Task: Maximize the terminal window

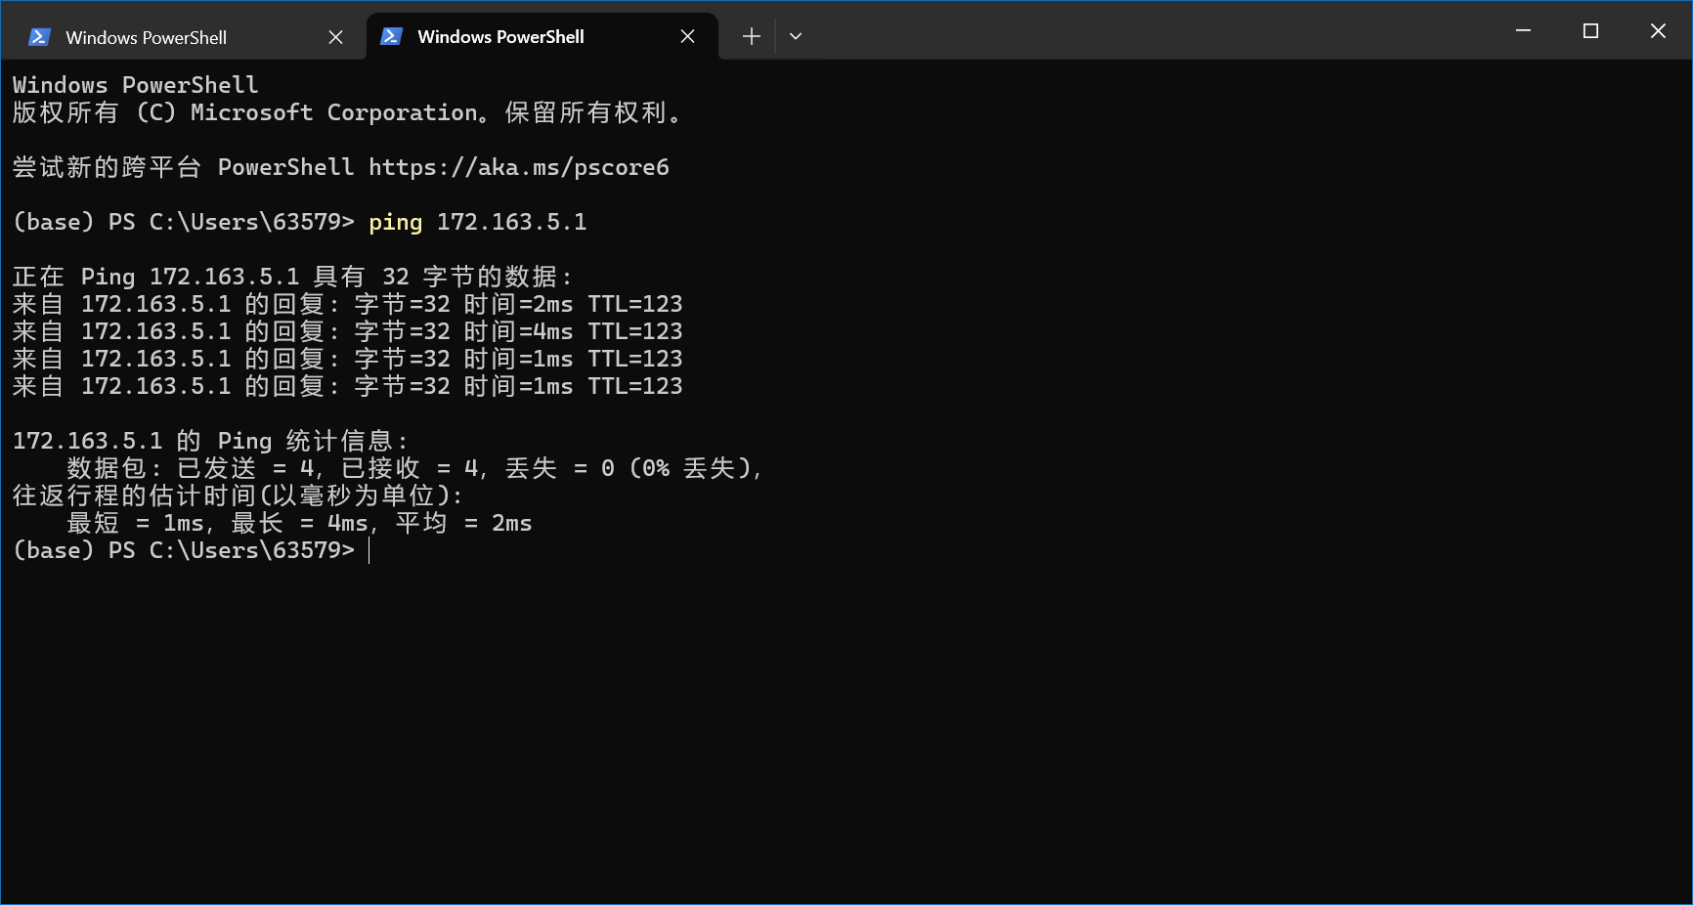Action: 1590,31
